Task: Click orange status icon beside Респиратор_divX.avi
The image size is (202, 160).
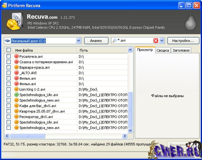Action: (x=16, y=117)
